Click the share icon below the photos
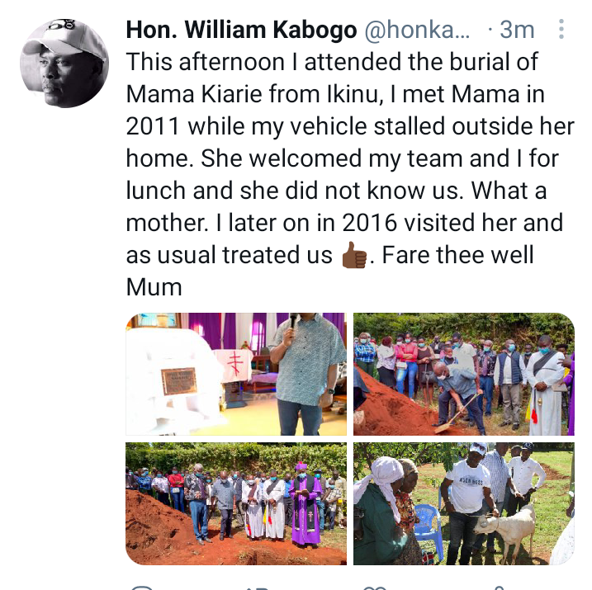This screenshot has width=592, height=590. tap(500, 588)
